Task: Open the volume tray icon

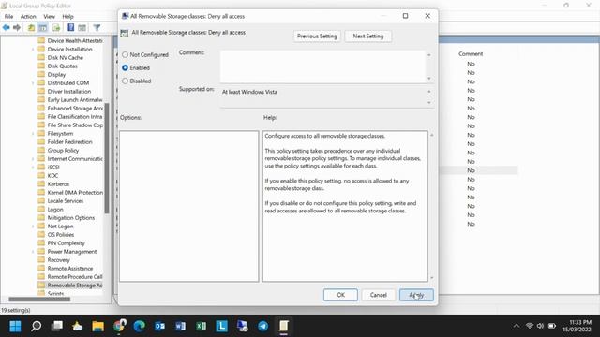Action: [540, 326]
